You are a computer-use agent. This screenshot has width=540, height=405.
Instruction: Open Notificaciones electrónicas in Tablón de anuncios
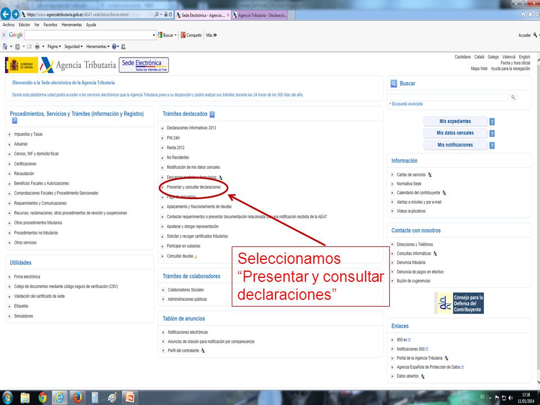pyautogui.click(x=188, y=332)
